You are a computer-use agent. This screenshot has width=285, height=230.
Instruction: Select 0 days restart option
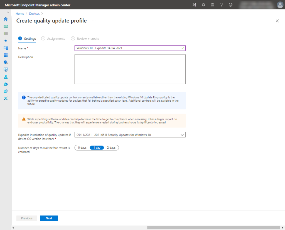pyautogui.click(x=82, y=148)
